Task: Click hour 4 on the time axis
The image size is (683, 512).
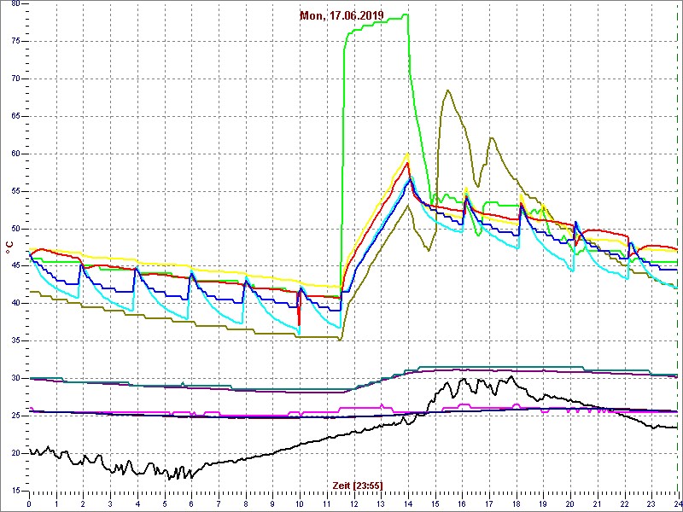Action: tap(137, 503)
